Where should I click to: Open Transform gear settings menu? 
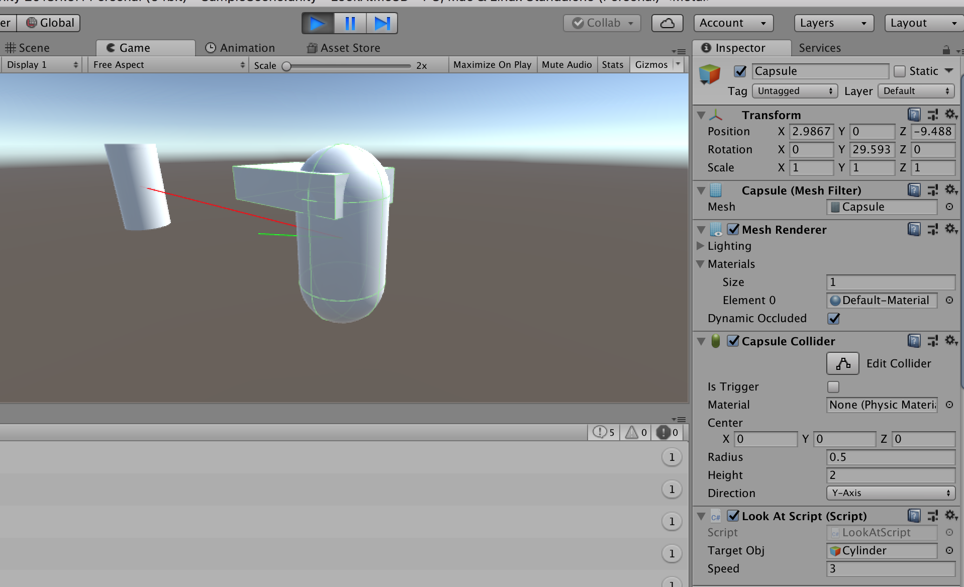click(950, 115)
